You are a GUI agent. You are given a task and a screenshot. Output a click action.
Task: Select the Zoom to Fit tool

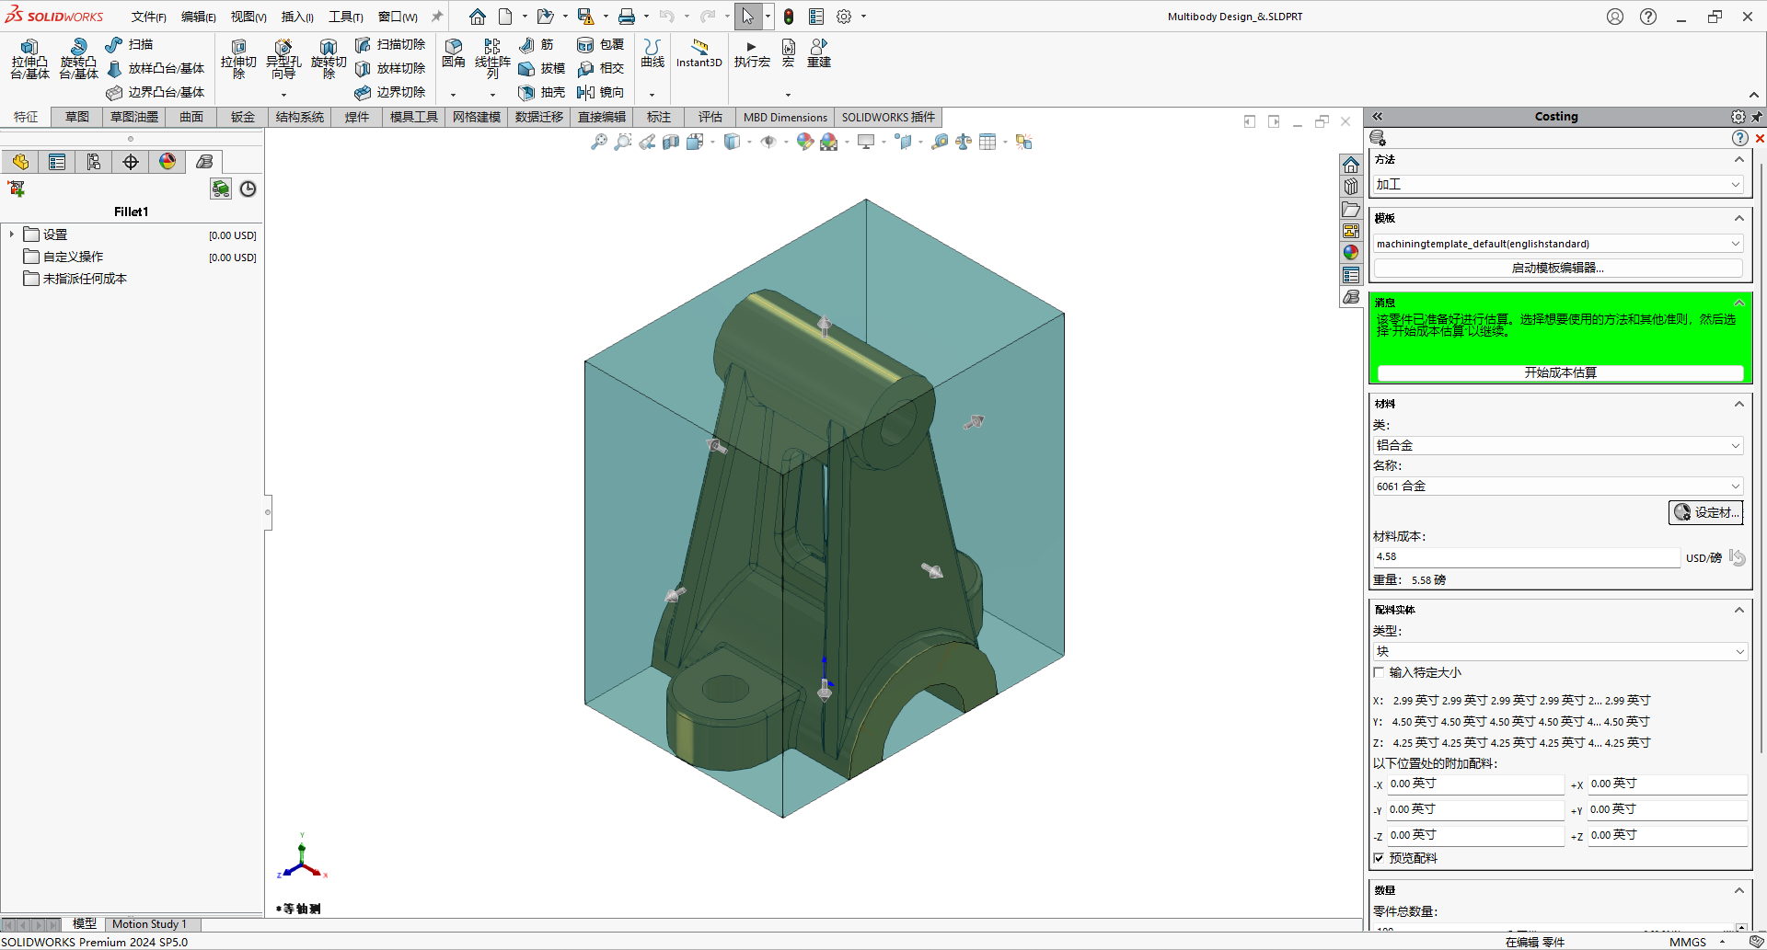point(599,141)
